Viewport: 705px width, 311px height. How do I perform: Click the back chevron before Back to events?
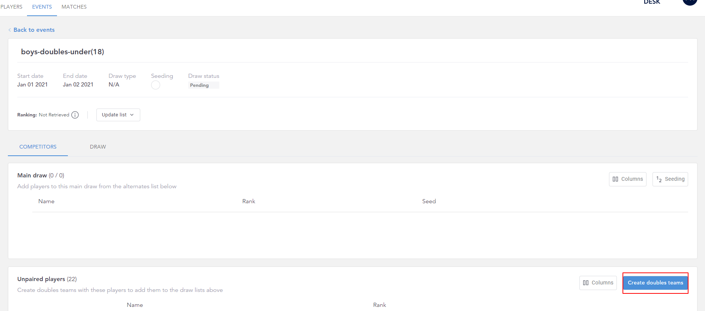(10, 30)
